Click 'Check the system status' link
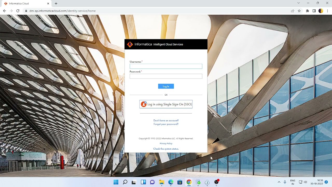This screenshot has height=187, width=332. pyautogui.click(x=166, y=149)
